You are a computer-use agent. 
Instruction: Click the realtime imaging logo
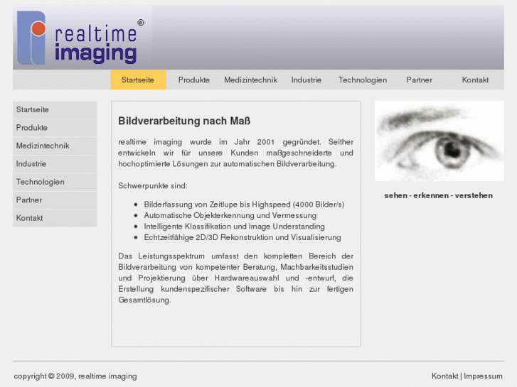(x=82, y=37)
